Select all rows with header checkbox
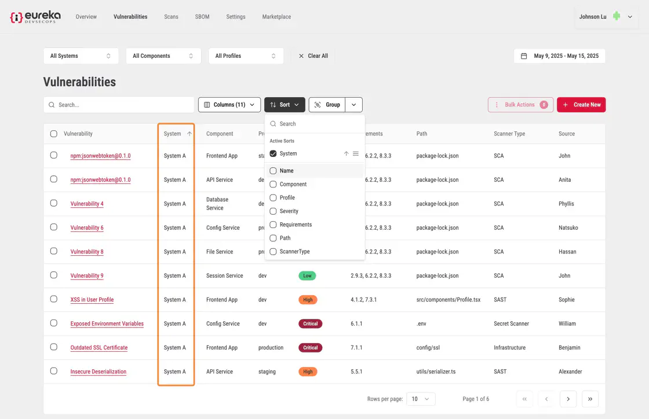 pos(54,134)
